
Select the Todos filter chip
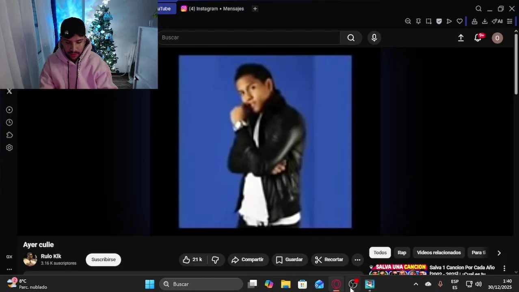coord(380,253)
